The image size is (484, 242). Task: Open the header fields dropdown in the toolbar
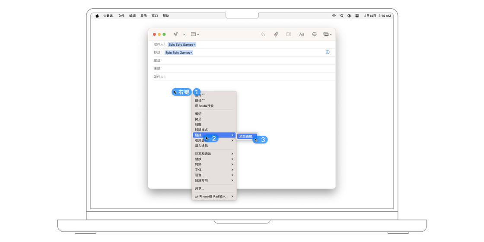[x=195, y=34]
